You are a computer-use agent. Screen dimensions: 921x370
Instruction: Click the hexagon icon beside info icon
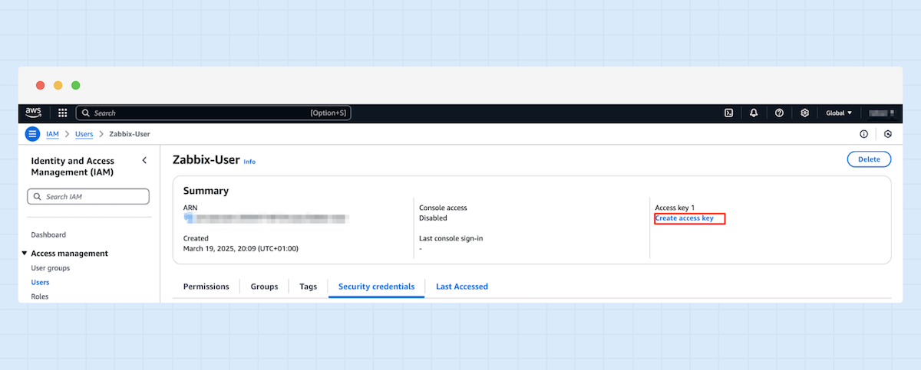click(x=888, y=134)
